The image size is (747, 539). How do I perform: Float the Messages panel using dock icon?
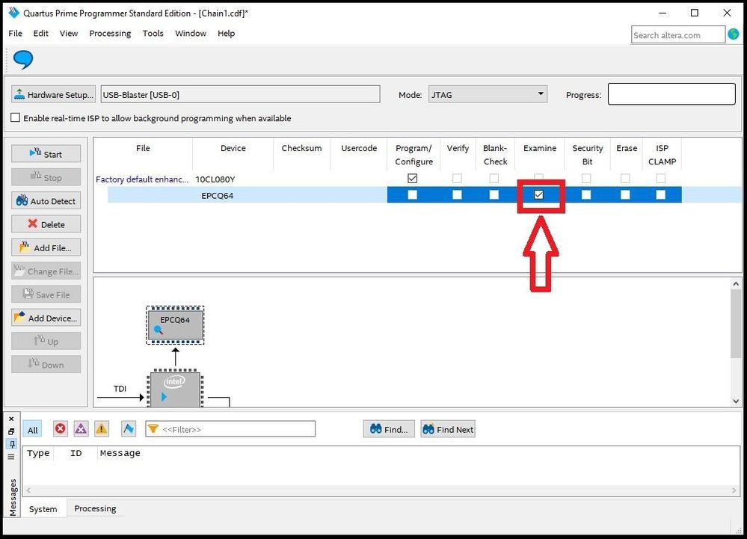click(11, 431)
